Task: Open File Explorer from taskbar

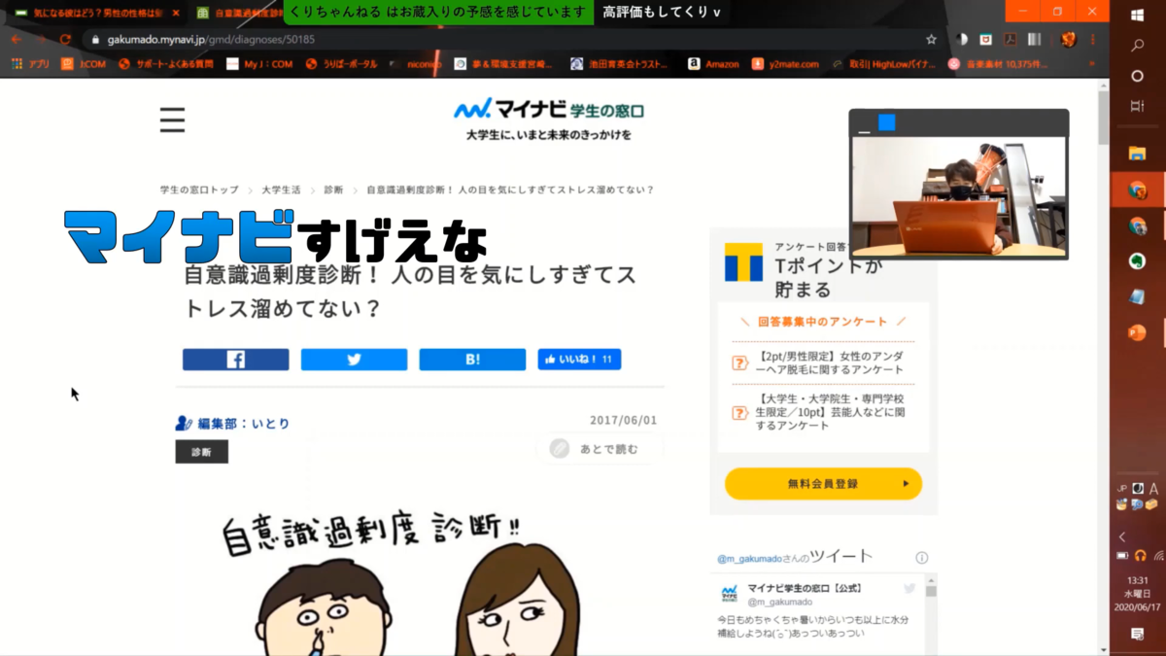Action: tap(1137, 154)
